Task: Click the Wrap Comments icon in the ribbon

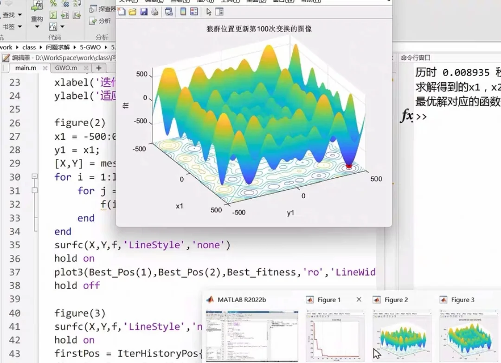Action: tap(77, 4)
